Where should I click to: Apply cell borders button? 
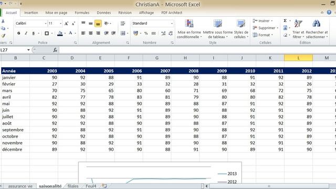[x=47, y=33]
